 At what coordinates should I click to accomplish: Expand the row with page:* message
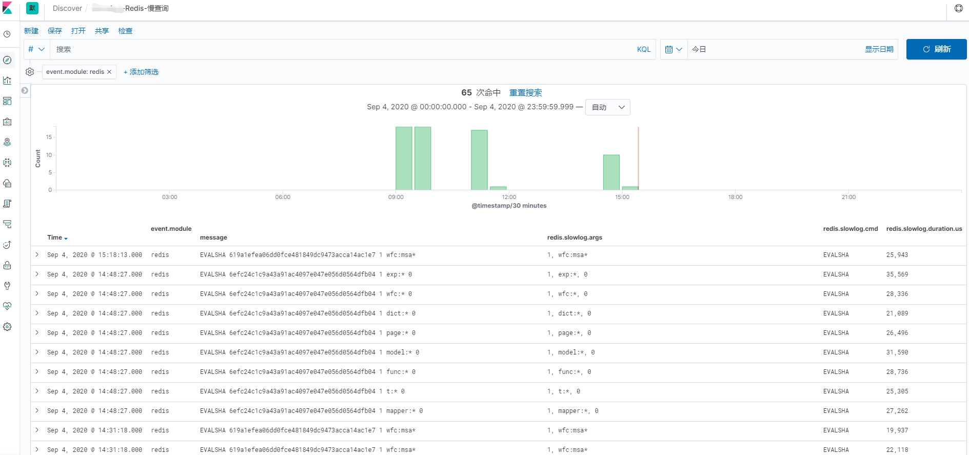[37, 332]
